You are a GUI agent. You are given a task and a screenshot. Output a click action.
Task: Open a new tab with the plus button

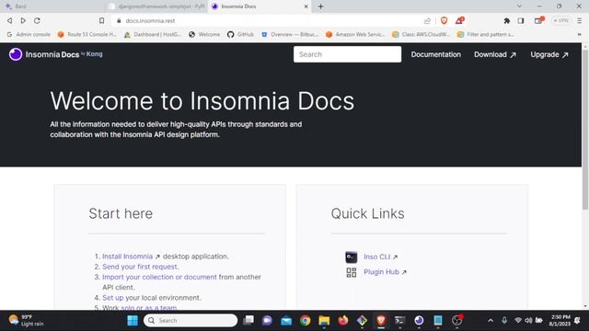point(320,6)
